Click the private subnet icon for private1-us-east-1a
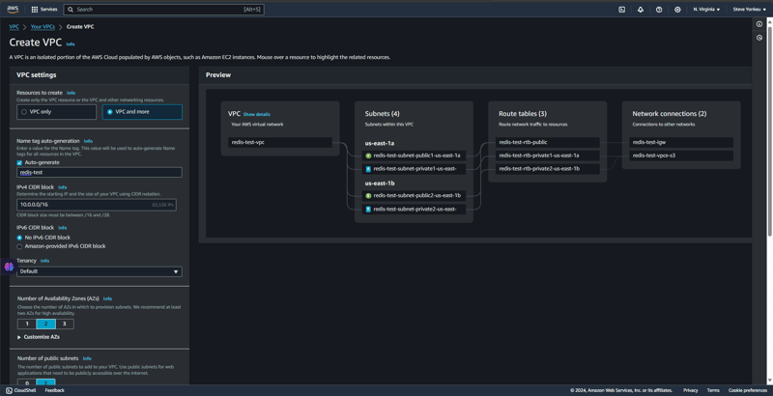The width and height of the screenshot is (773, 396). 368,169
